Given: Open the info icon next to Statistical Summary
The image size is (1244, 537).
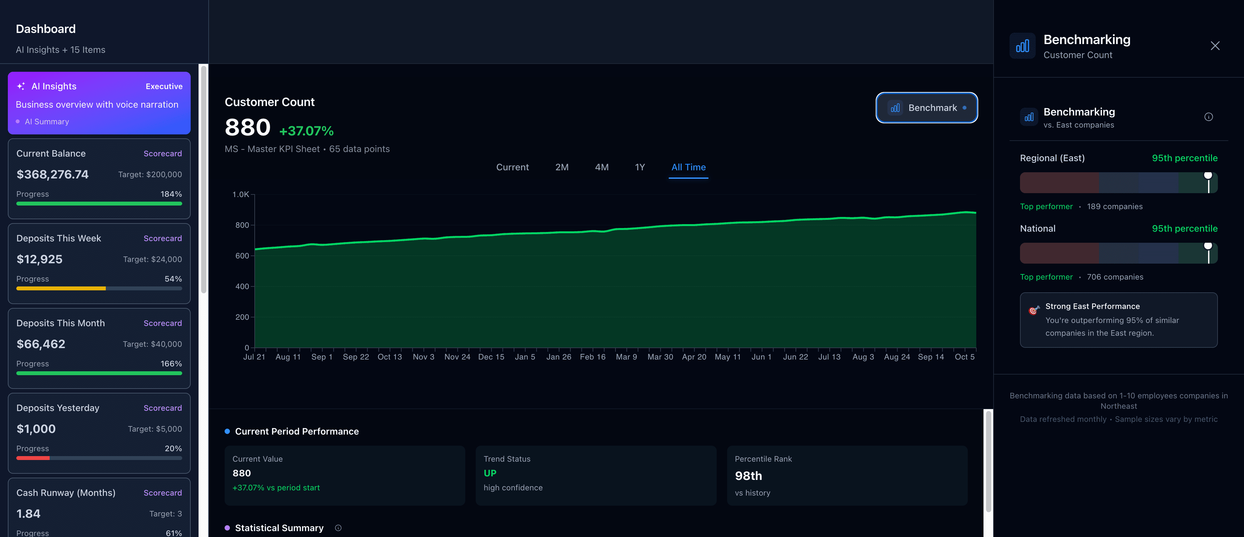Looking at the screenshot, I should tap(338, 528).
